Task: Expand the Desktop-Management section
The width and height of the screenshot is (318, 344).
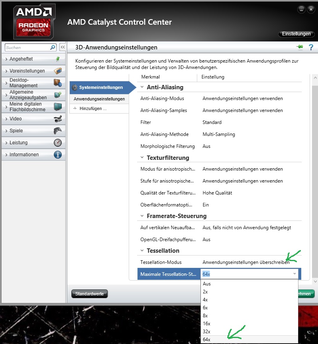Action: coord(6,83)
